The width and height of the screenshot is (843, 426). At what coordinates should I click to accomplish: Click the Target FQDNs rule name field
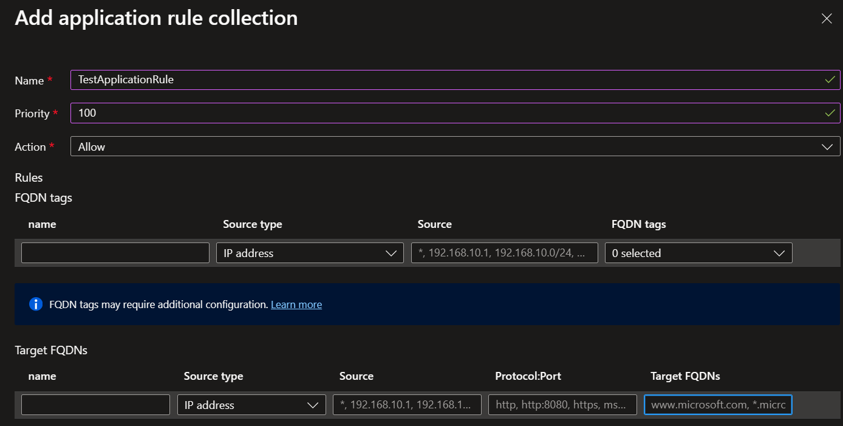pyautogui.click(x=95, y=405)
